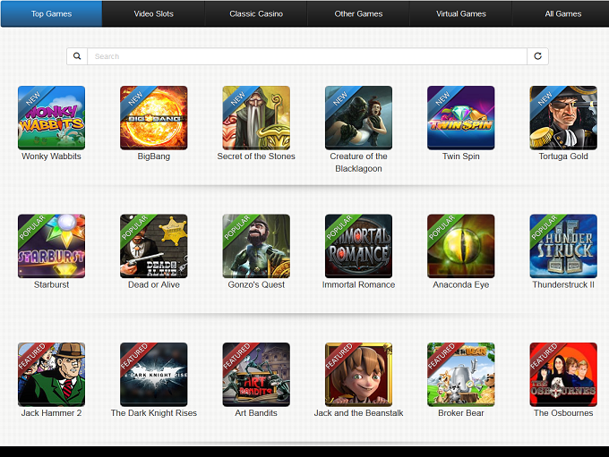Open the Other Games tab
The height and width of the screenshot is (457, 609).
358,14
